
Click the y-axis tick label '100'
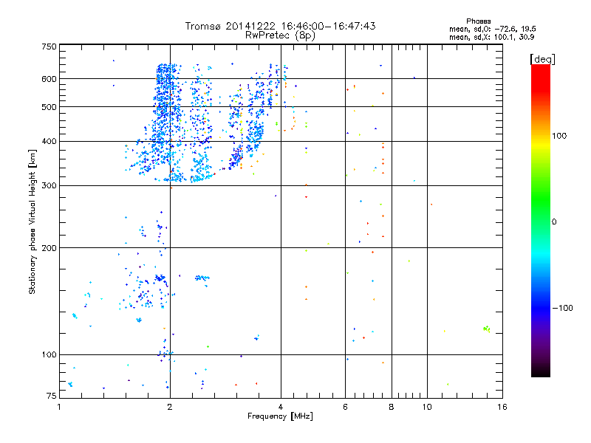(x=49, y=354)
